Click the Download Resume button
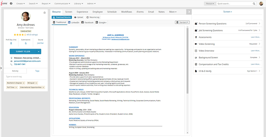This screenshot has width=266, height=137. coord(62,17)
